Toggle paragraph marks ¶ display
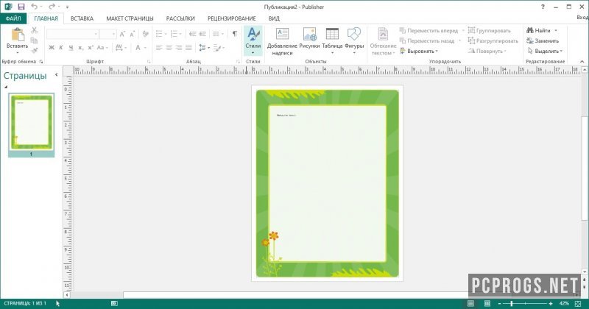Image resolution: width=589 pixels, height=309 pixels. 234,34
